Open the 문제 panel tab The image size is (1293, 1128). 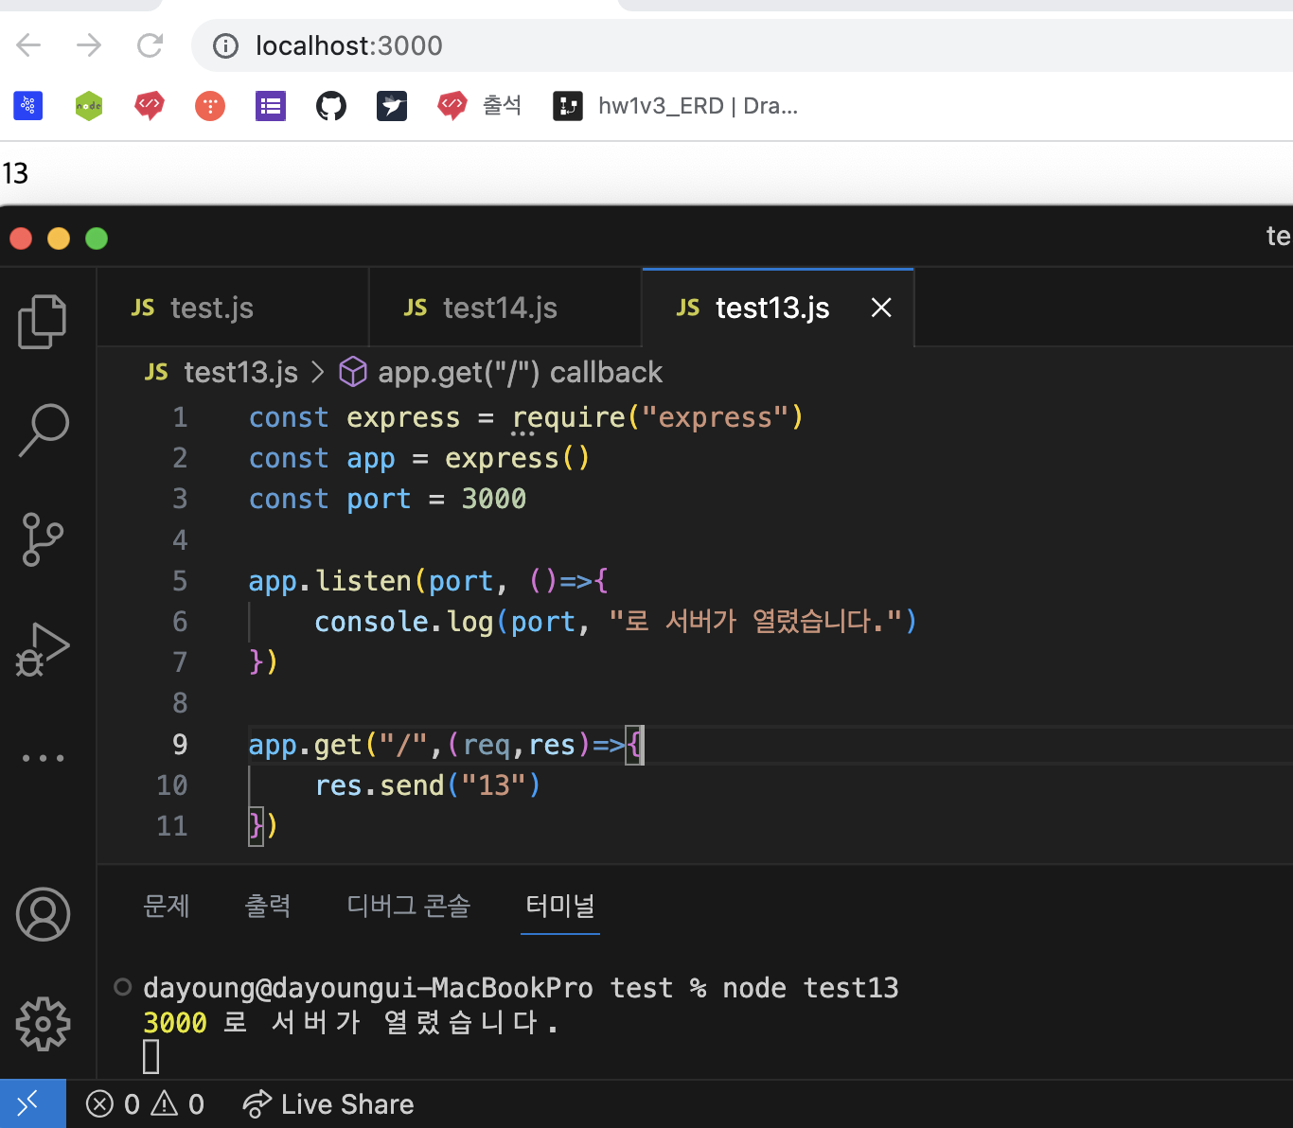click(x=167, y=906)
